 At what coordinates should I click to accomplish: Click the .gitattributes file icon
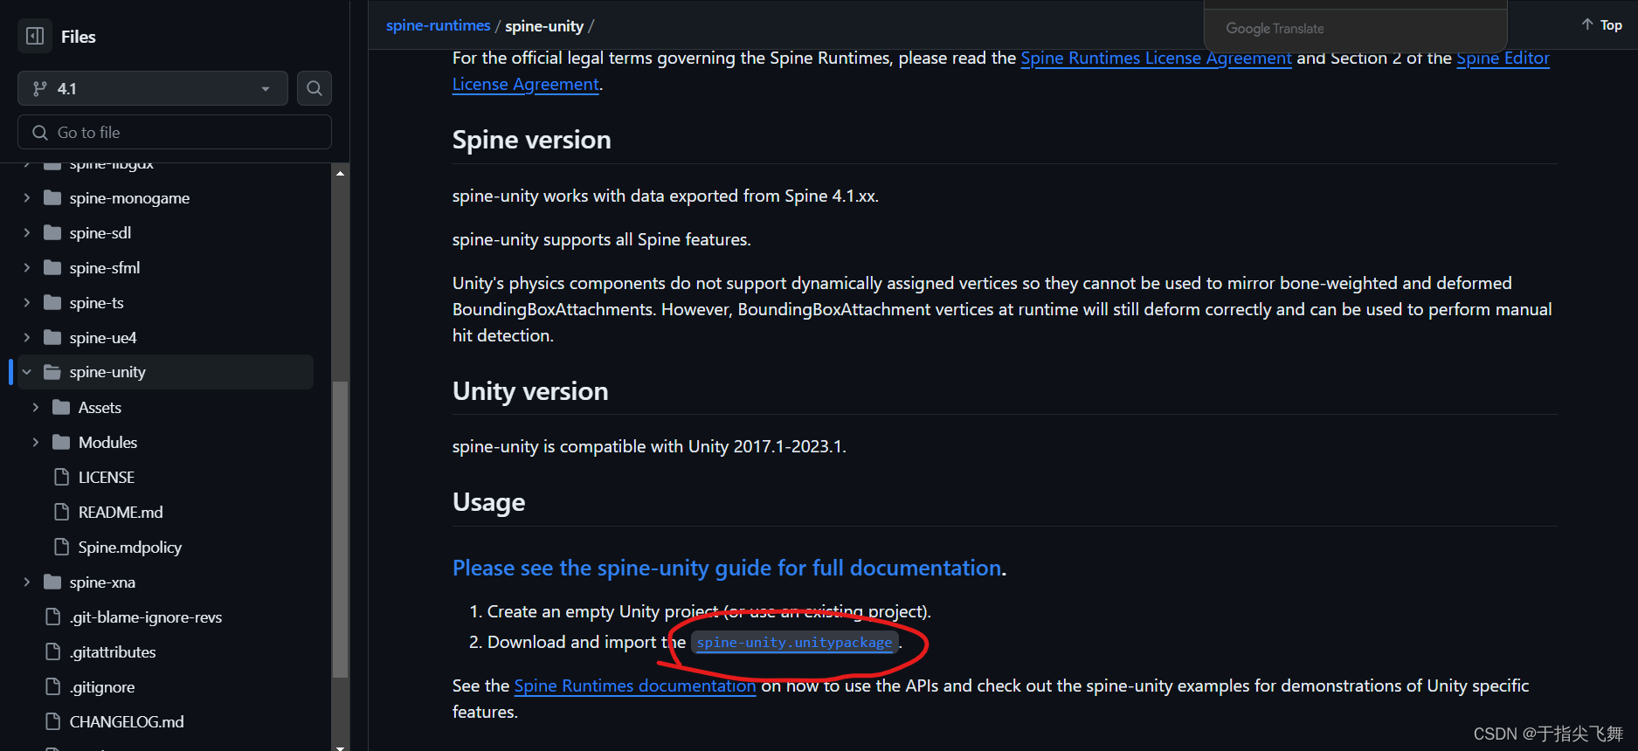(53, 651)
